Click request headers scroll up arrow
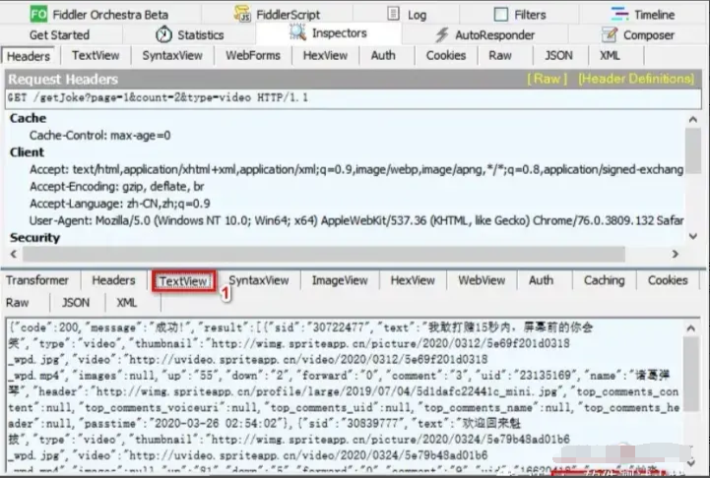This screenshot has height=478, width=710. point(693,120)
